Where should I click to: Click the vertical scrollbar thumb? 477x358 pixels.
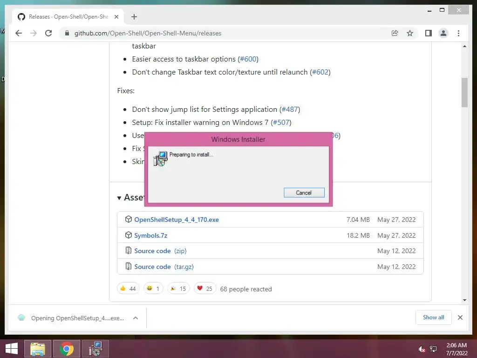(x=464, y=93)
